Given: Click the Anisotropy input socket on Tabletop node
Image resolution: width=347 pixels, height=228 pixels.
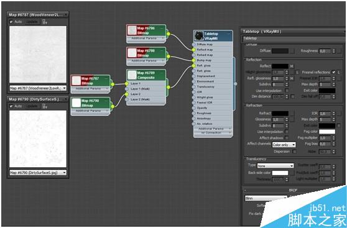Looking at the screenshot, I should pos(193,119).
